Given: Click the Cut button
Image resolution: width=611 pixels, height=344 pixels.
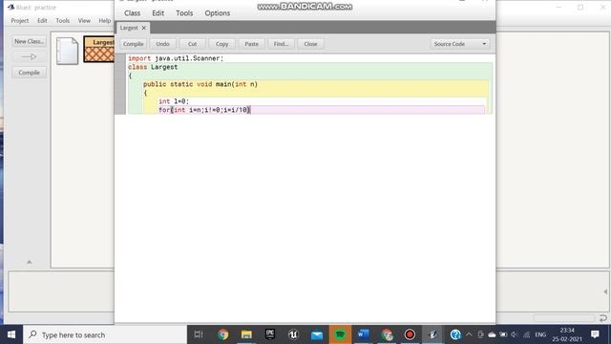Looking at the screenshot, I should (193, 44).
